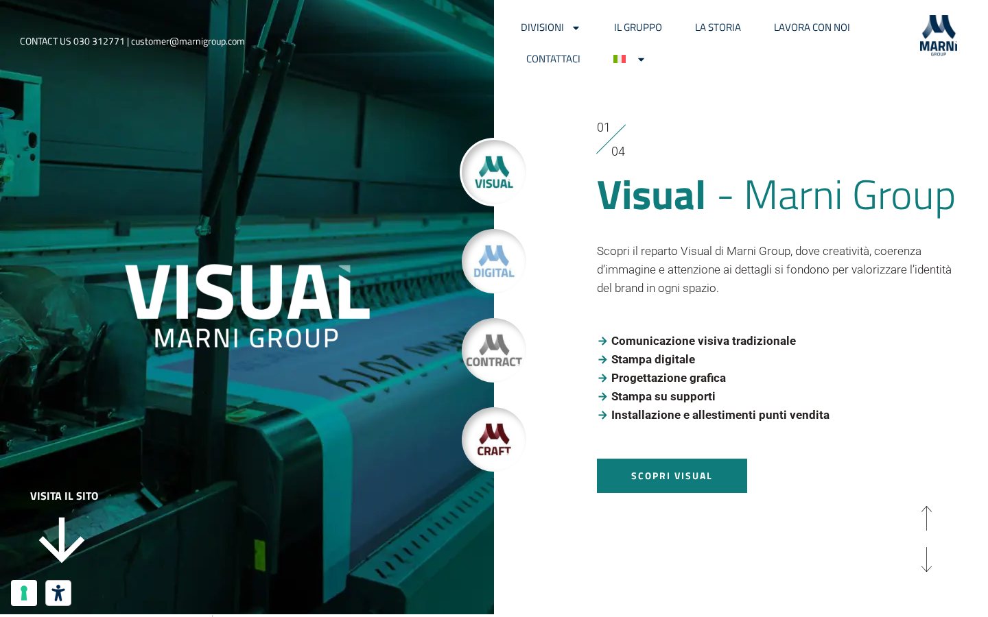
Task: Click the customer@marnigroup.com email link
Action: click(188, 41)
